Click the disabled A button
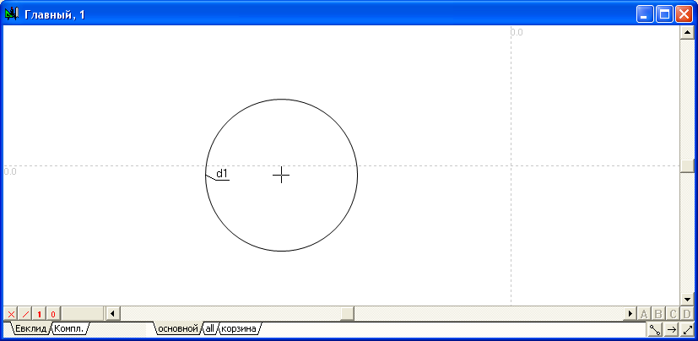 click(643, 314)
